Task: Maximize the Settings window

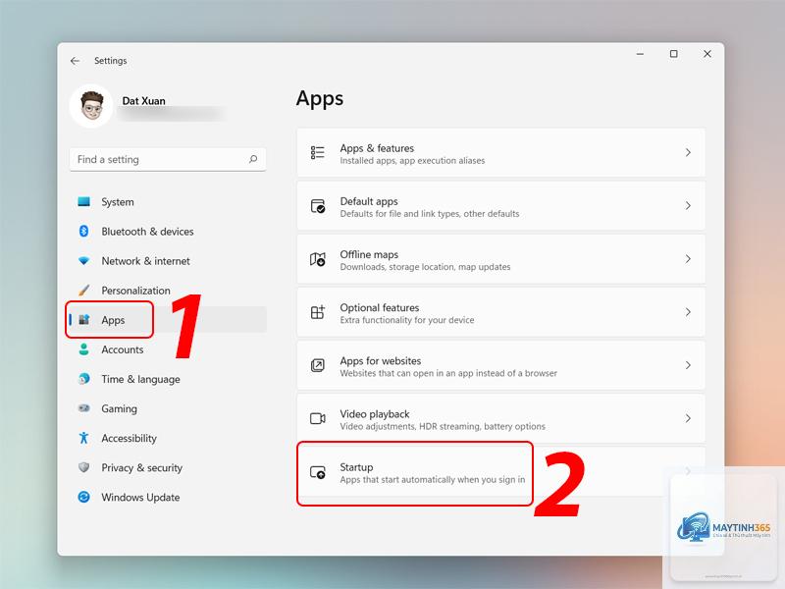Action: (x=674, y=54)
